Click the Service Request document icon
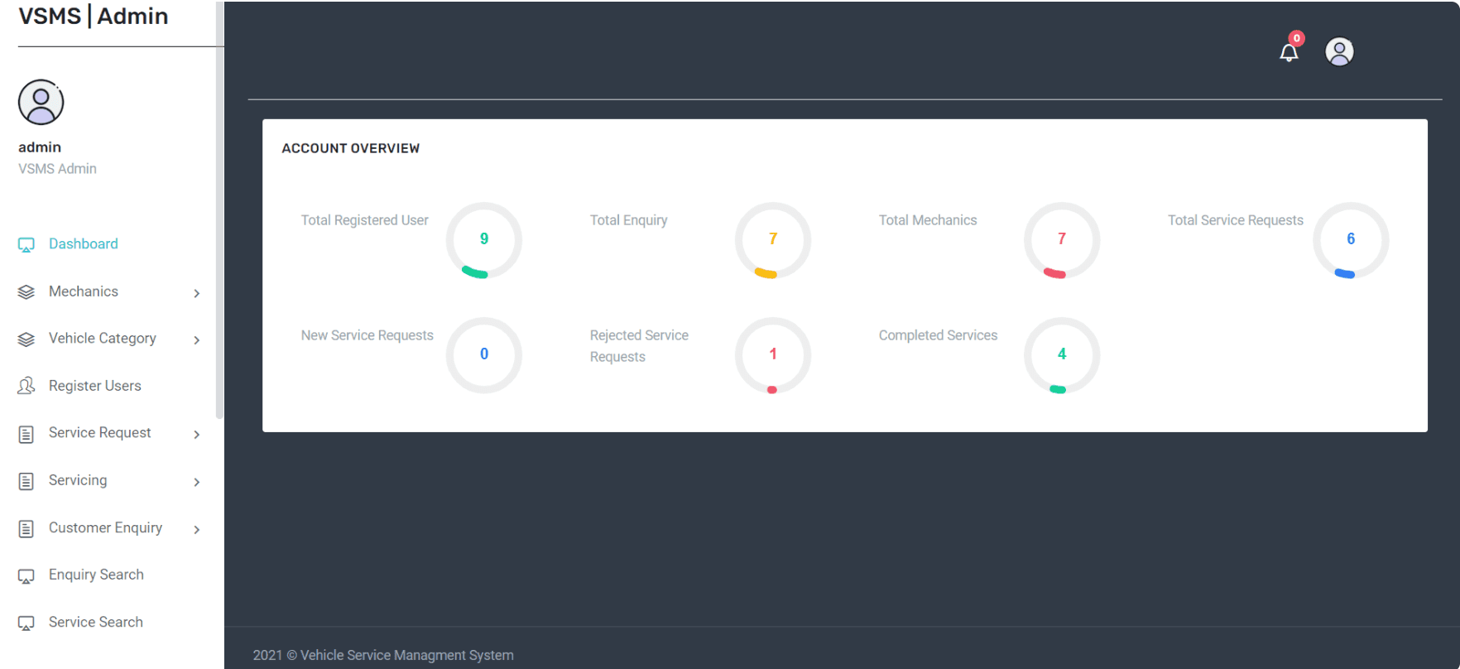Image resolution: width=1460 pixels, height=669 pixels. [26, 434]
